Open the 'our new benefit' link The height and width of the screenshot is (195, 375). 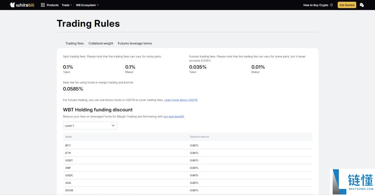[x=174, y=116]
